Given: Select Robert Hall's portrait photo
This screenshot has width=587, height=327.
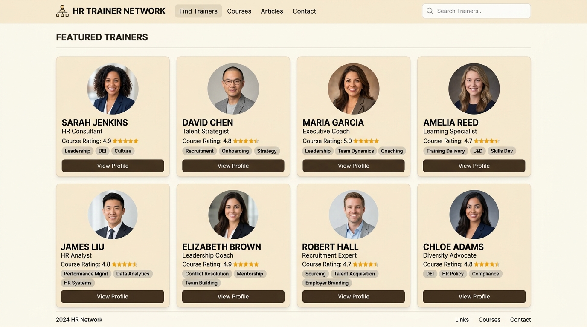Looking at the screenshot, I should [x=354, y=215].
